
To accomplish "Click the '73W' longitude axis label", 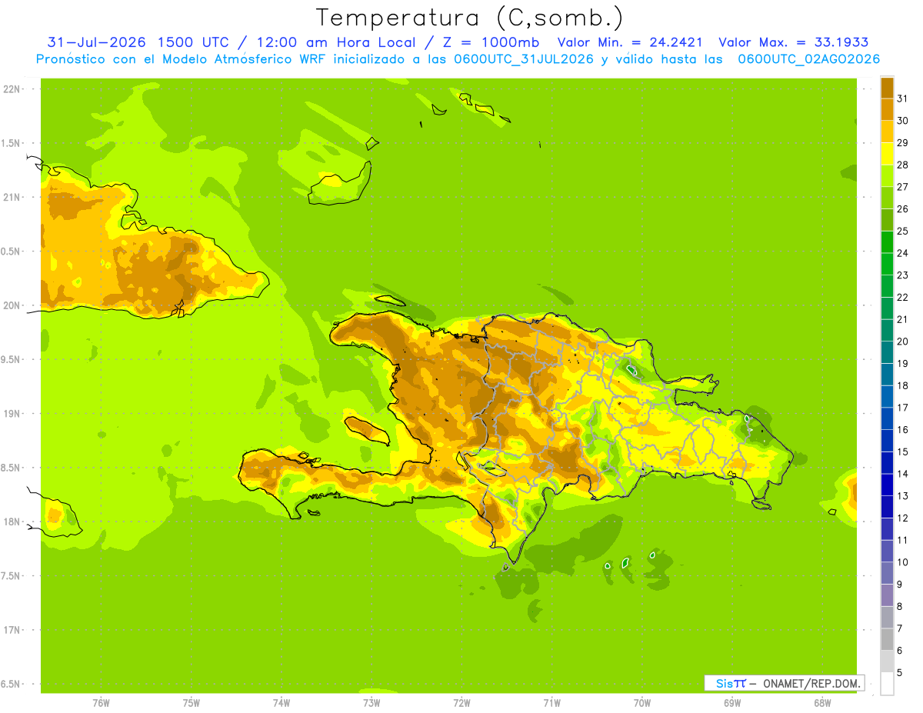I will pos(372,703).
